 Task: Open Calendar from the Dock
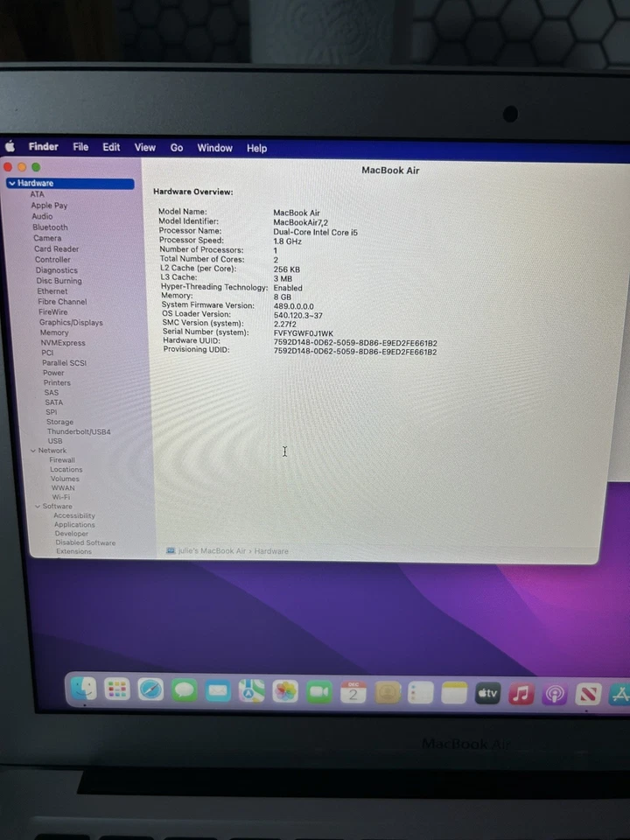point(353,693)
